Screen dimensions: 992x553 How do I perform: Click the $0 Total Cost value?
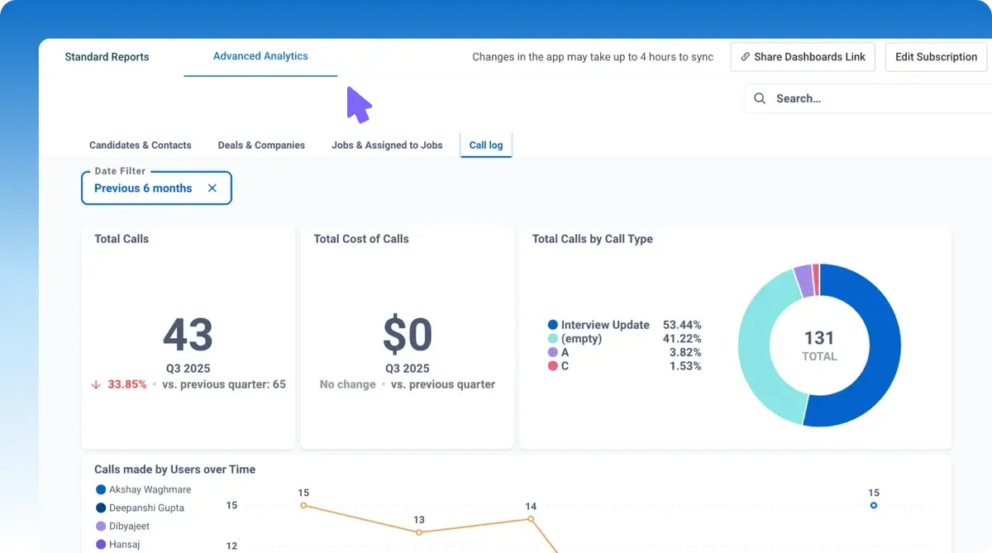pyautogui.click(x=408, y=335)
